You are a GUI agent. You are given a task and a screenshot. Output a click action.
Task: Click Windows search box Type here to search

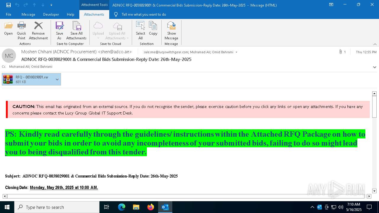(x=57, y=207)
